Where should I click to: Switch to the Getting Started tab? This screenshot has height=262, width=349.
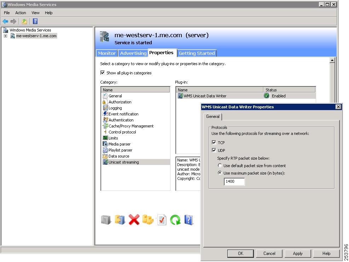[197, 53]
